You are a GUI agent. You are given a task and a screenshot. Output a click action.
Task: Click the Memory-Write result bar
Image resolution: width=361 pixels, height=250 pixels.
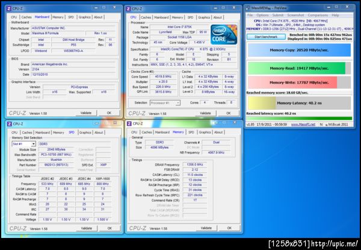click(299, 83)
